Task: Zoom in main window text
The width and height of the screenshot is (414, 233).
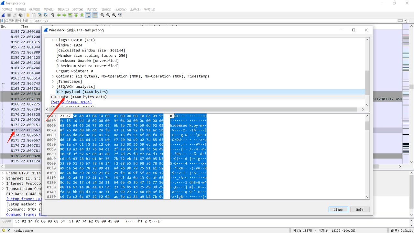Action: [x=102, y=15]
